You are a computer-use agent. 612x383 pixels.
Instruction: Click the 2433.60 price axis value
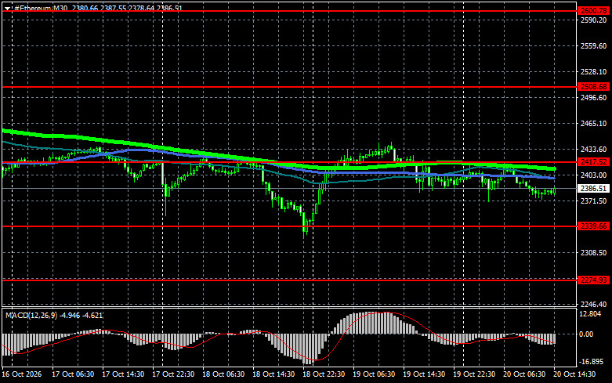[x=593, y=150]
